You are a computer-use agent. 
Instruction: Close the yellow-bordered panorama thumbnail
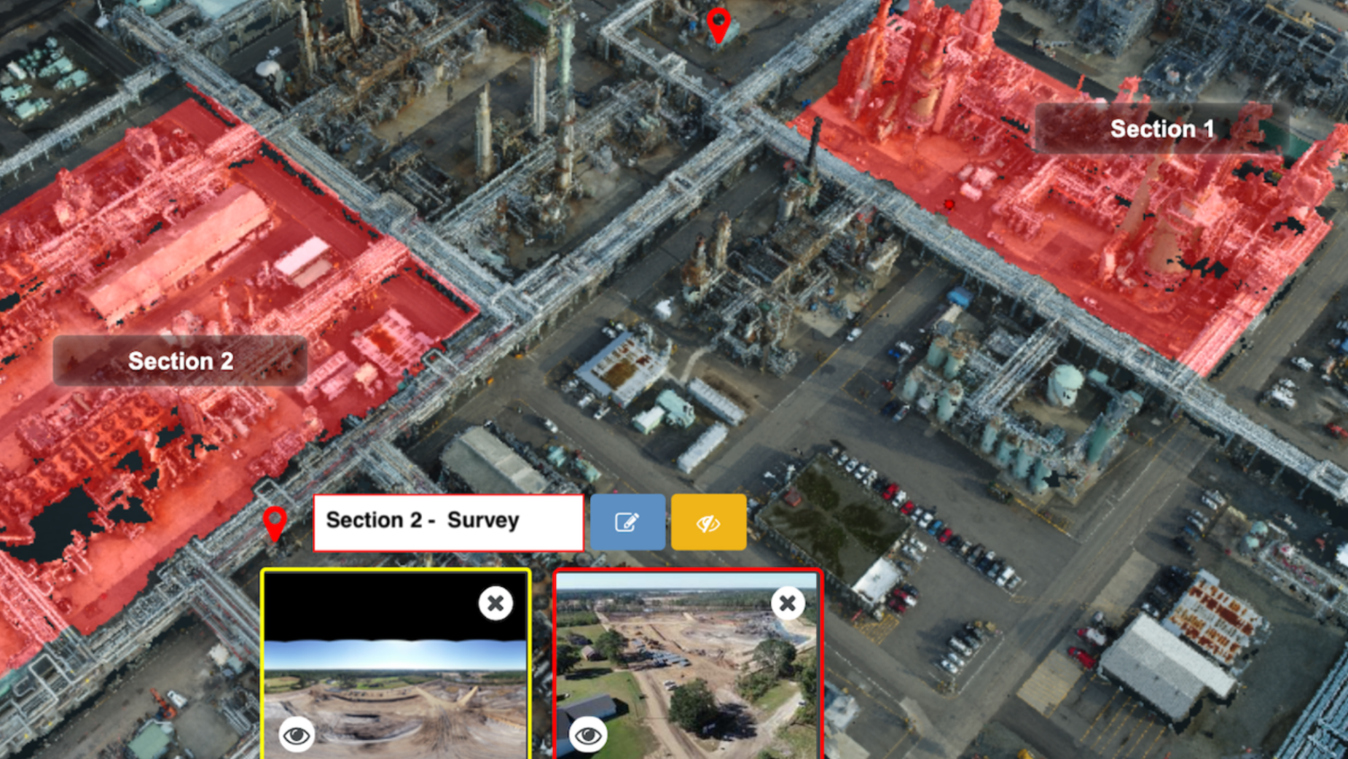click(495, 603)
